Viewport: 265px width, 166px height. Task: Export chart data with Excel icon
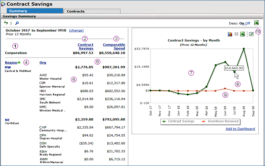pos(243,34)
